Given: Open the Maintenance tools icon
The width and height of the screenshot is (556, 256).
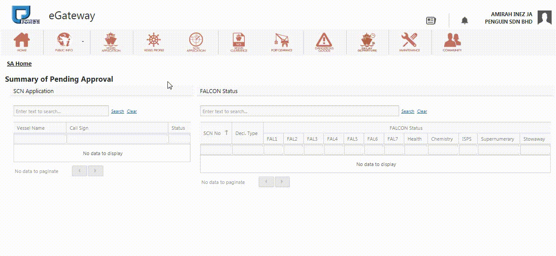Looking at the screenshot, I should click(x=409, y=42).
